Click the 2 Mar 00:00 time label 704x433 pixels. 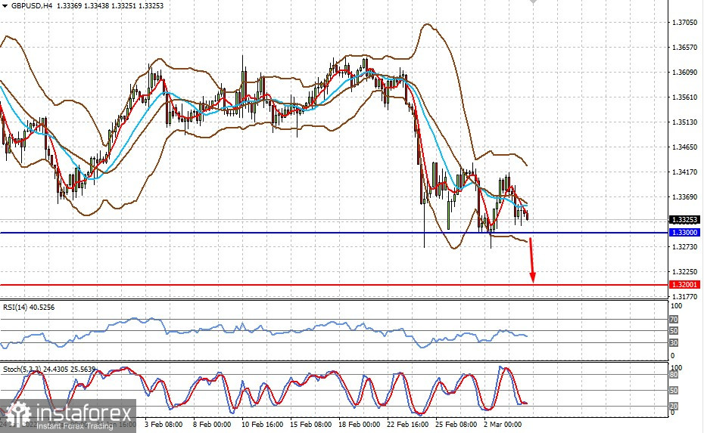point(503,424)
